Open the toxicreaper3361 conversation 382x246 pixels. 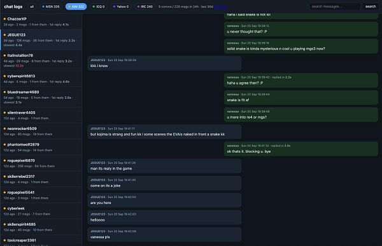(x=41, y=241)
